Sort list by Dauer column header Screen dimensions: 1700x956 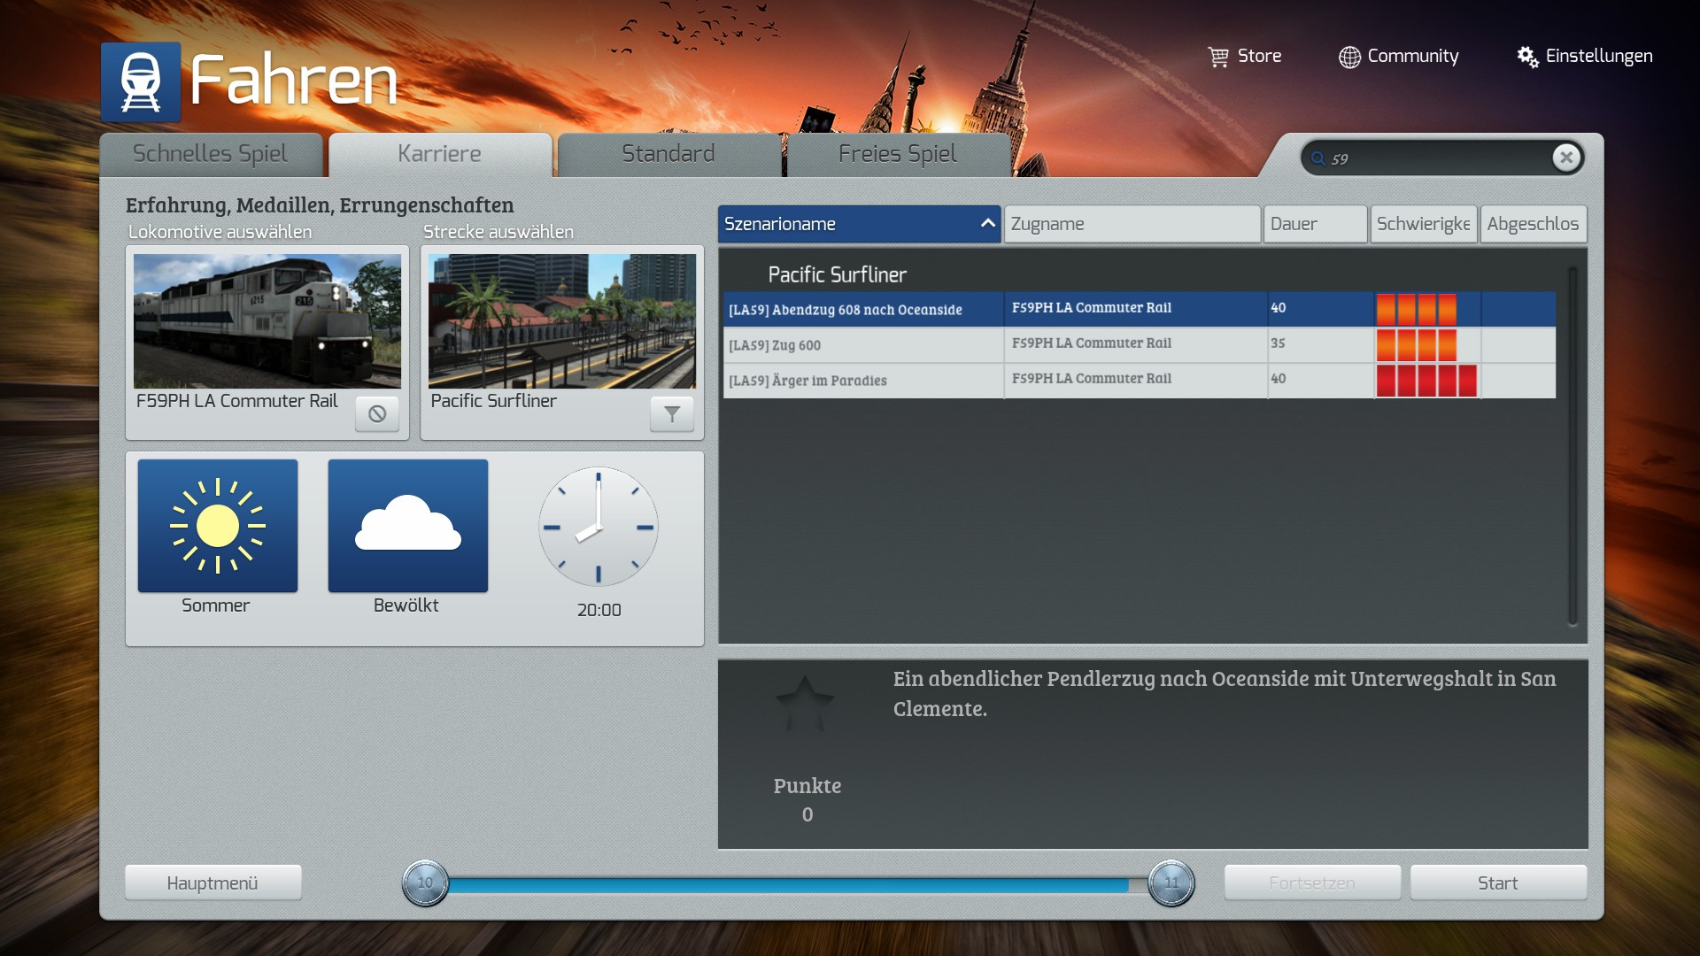pos(1314,224)
